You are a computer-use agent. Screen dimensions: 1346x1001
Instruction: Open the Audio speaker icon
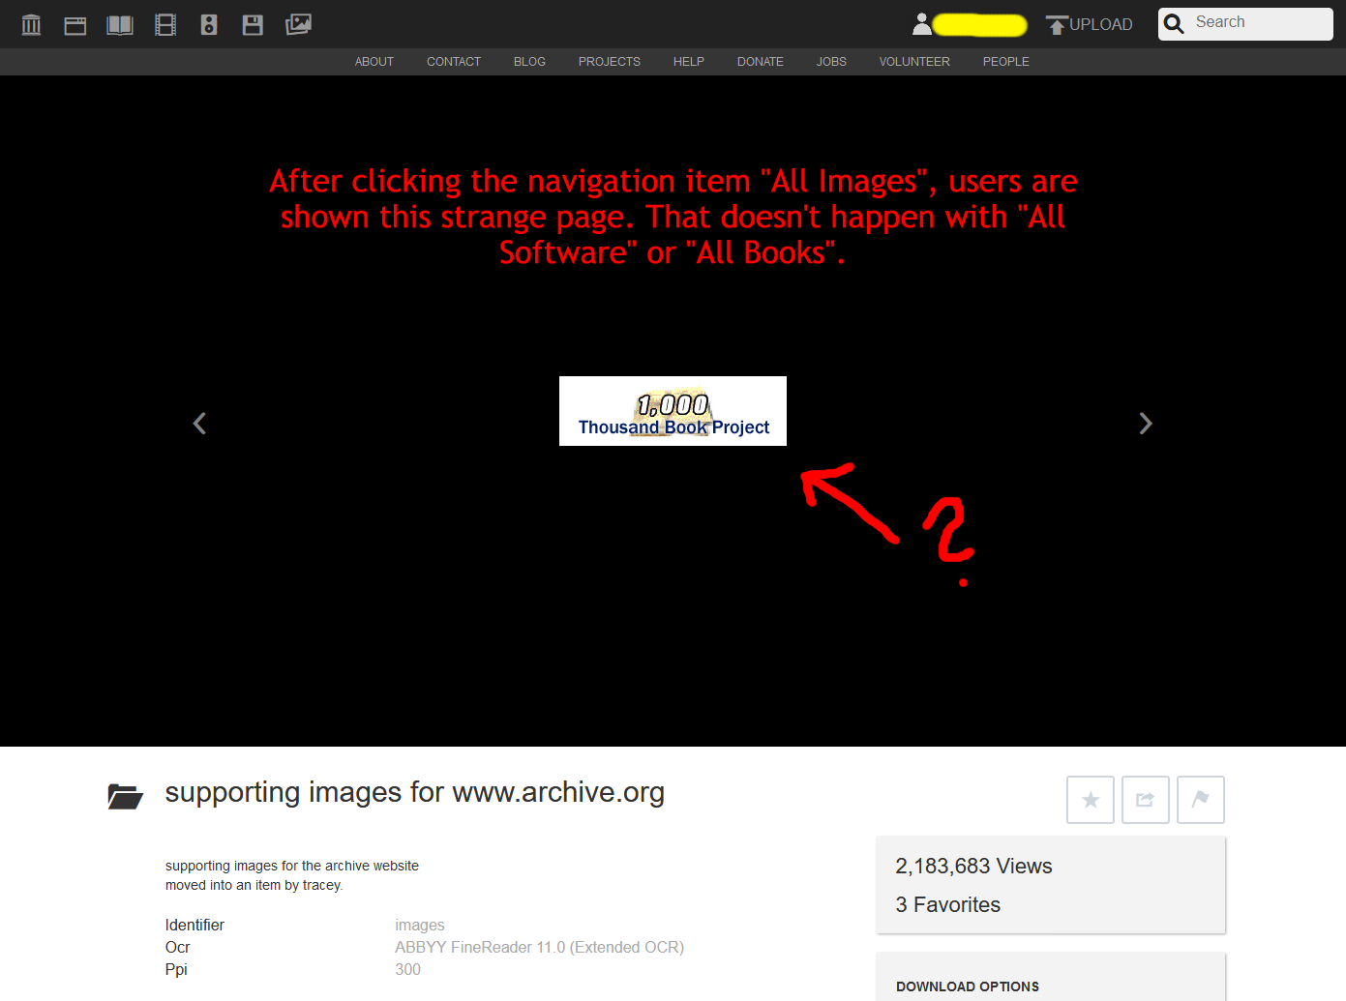click(x=209, y=25)
